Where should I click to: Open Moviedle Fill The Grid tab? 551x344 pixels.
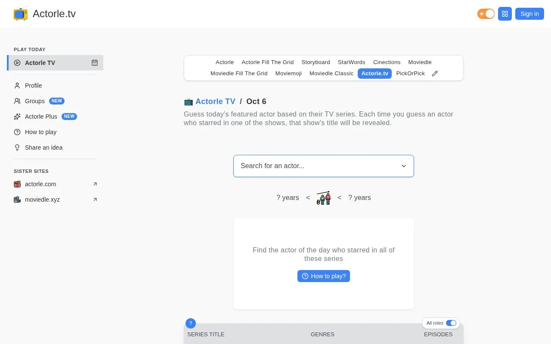[x=239, y=74]
